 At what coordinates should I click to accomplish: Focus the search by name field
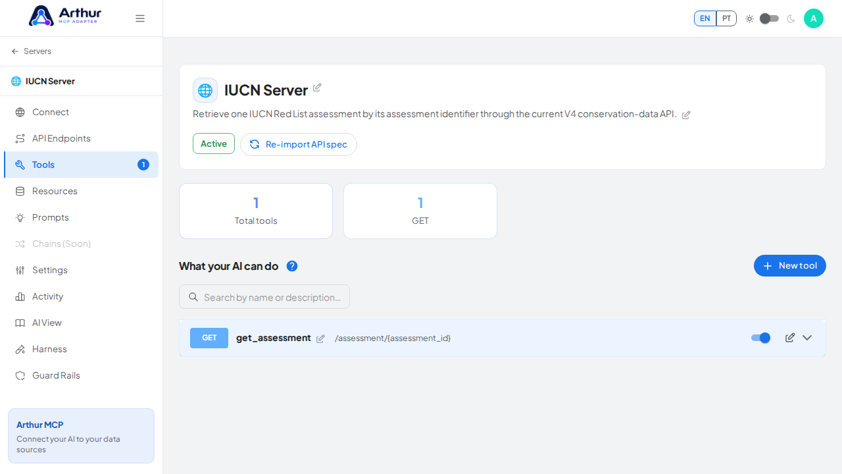[264, 297]
